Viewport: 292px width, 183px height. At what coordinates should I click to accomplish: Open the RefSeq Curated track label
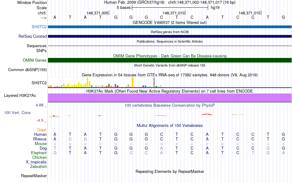pos(33,36)
